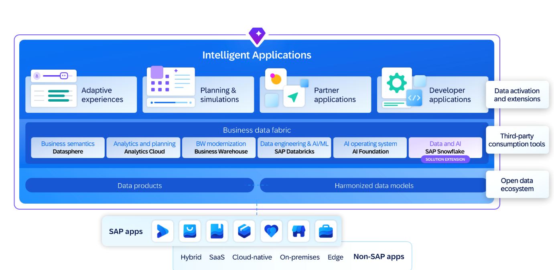Click the Developer applications text
The width and height of the screenshot is (554, 270).
pyautogui.click(x=450, y=95)
